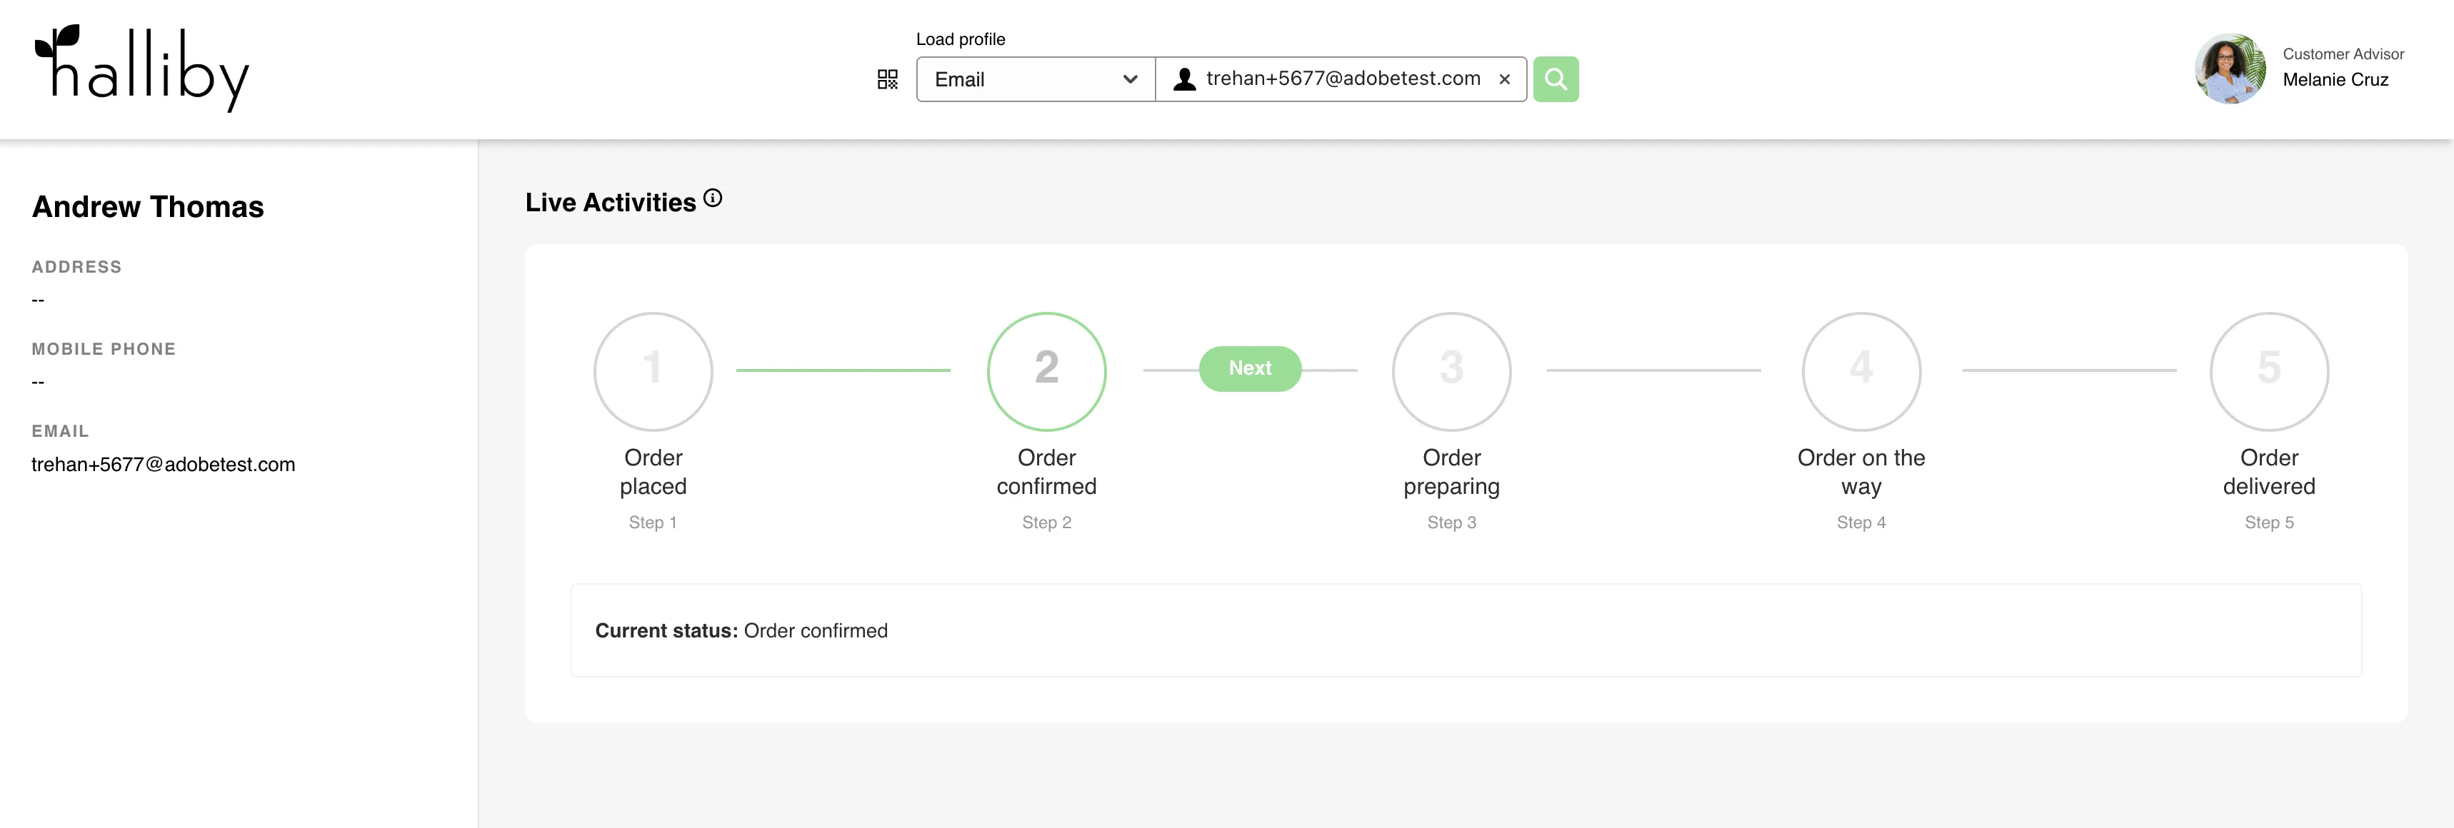The width and height of the screenshot is (2454, 828).
Task: Click the Load profile label
Action: (961, 39)
